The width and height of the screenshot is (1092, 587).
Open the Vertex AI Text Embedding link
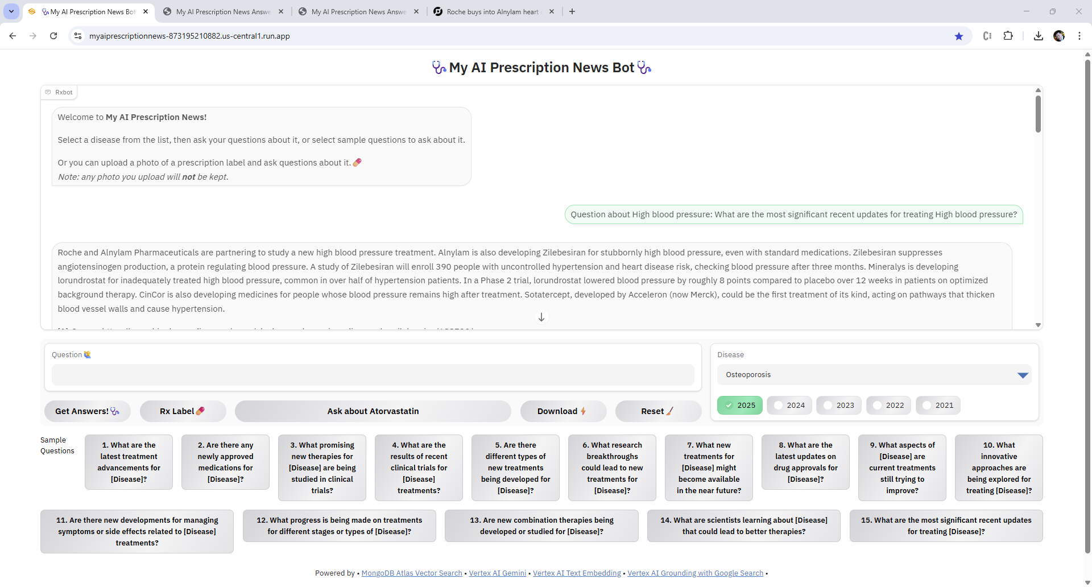point(577,573)
